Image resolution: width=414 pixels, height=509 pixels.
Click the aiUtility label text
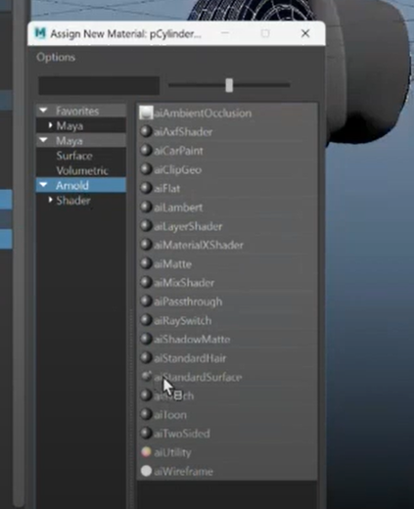pyautogui.click(x=172, y=452)
